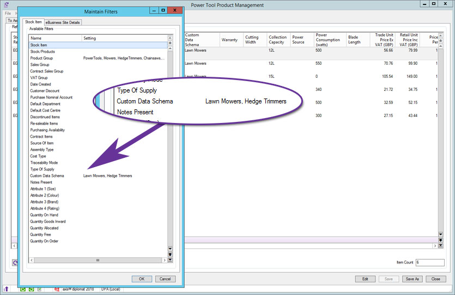Select the Cost Type filter row
Viewport: 455px width, 295px height.
98,156
